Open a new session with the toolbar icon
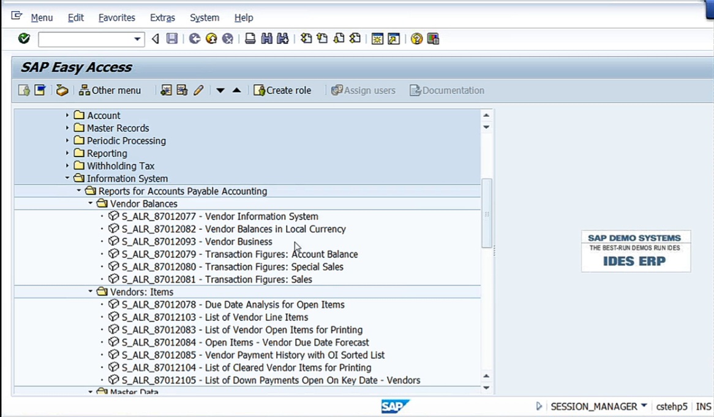This screenshot has height=417, width=714. (377, 39)
